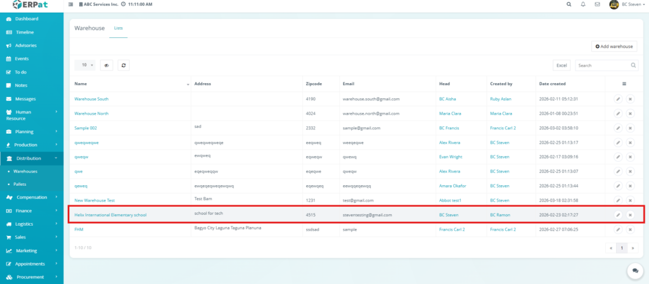Sort by the Name column header
The width and height of the screenshot is (649, 284).
coord(130,84)
